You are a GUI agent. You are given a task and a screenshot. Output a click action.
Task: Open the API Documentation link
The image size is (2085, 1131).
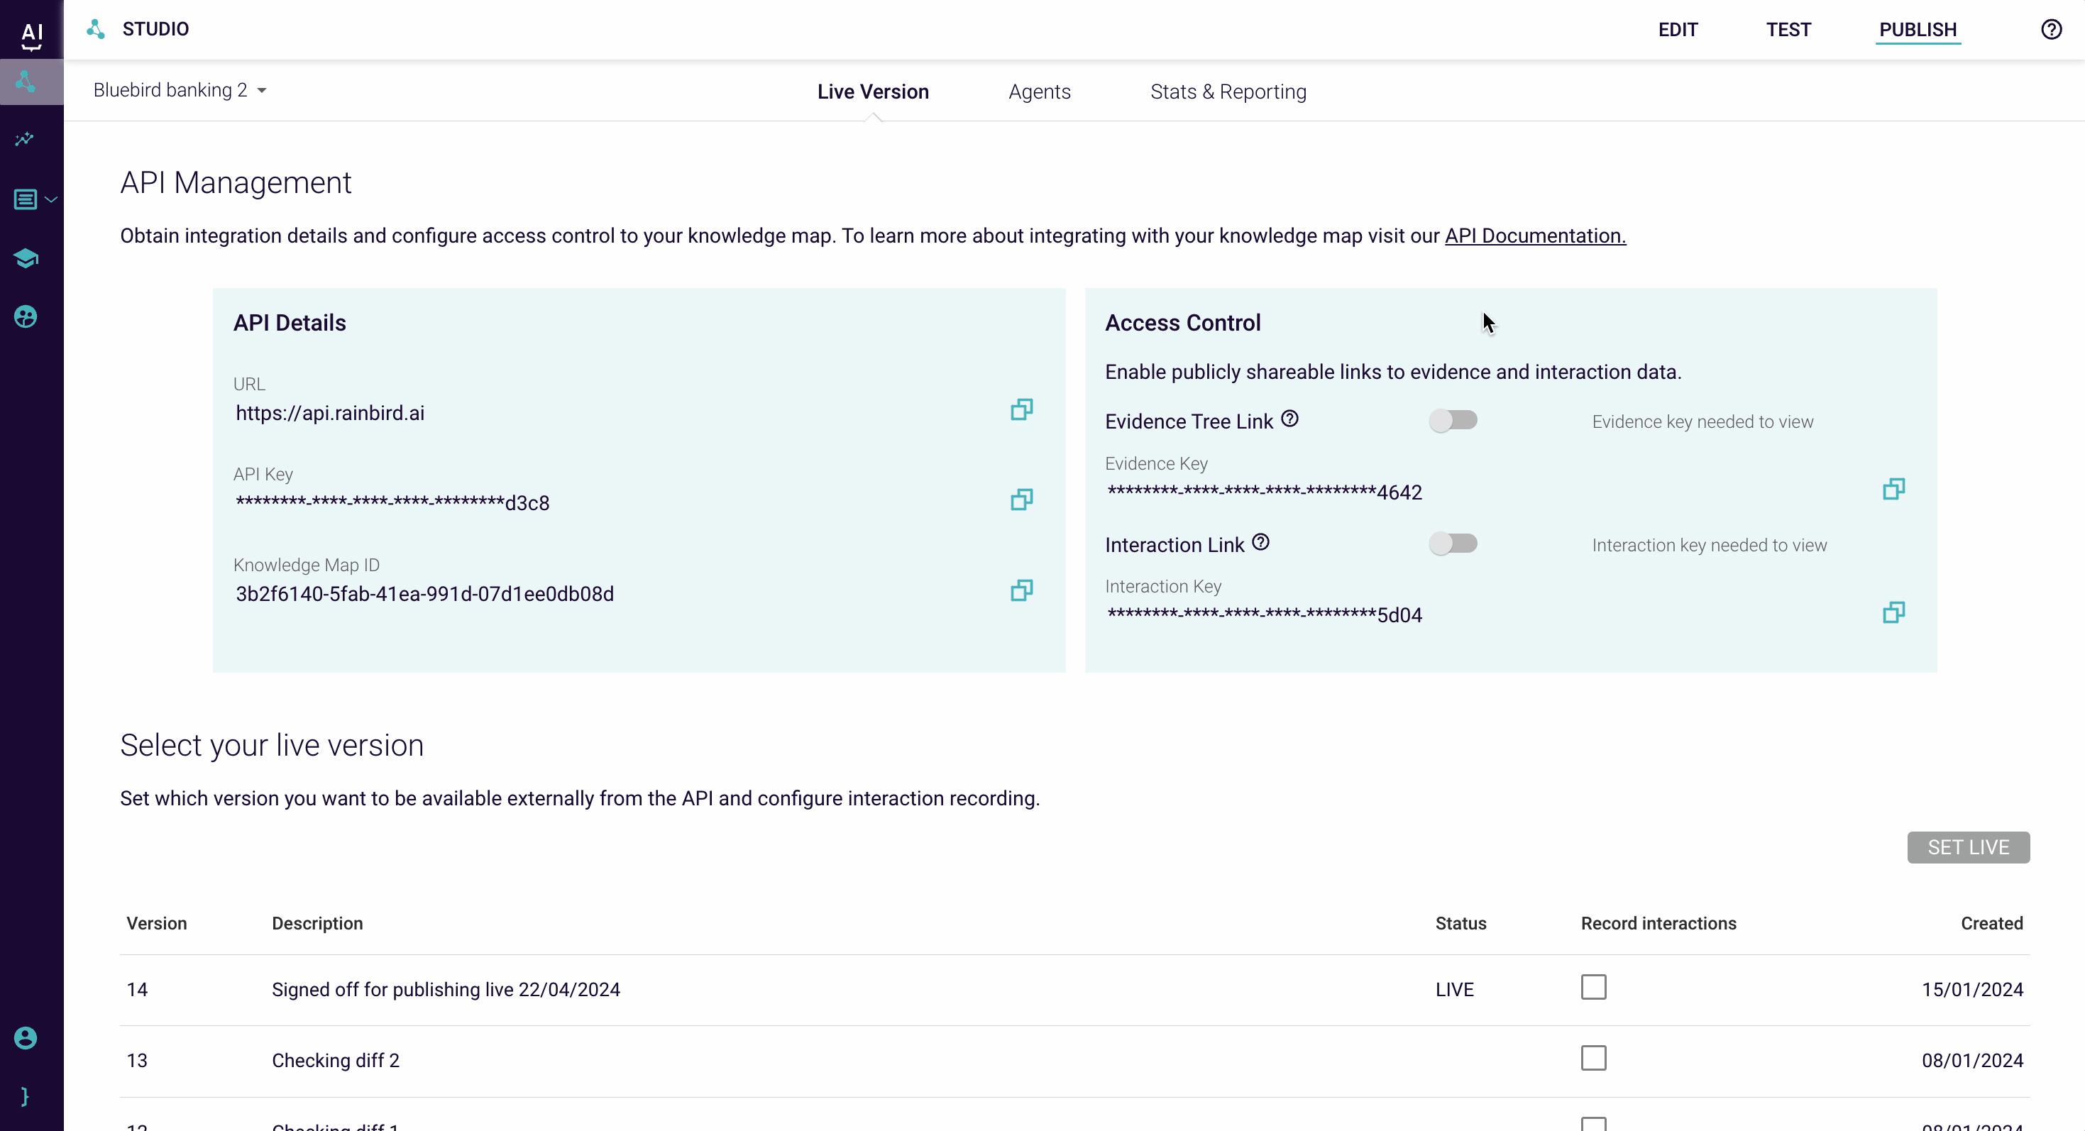[1534, 236]
